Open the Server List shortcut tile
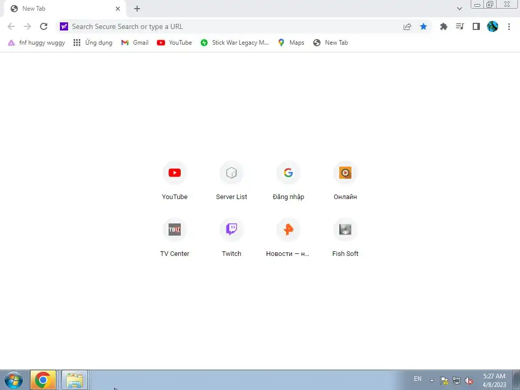Screen dimensions: 520x390 (232, 181)
